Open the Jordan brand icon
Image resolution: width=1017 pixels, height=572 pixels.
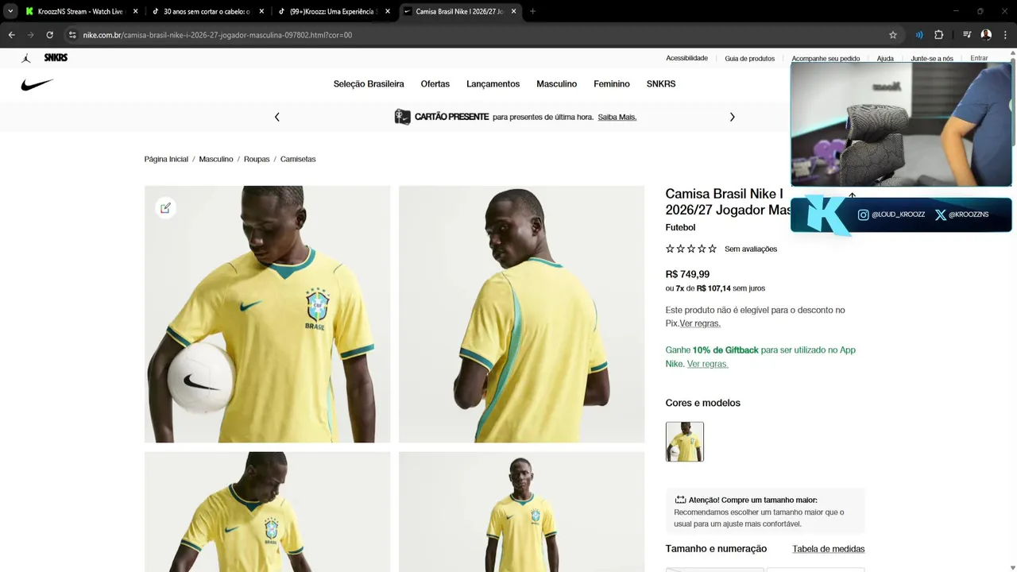tap(26, 58)
